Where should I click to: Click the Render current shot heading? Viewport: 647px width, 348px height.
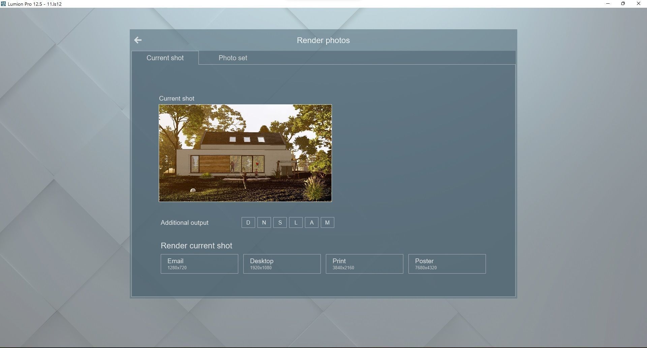[196, 246]
